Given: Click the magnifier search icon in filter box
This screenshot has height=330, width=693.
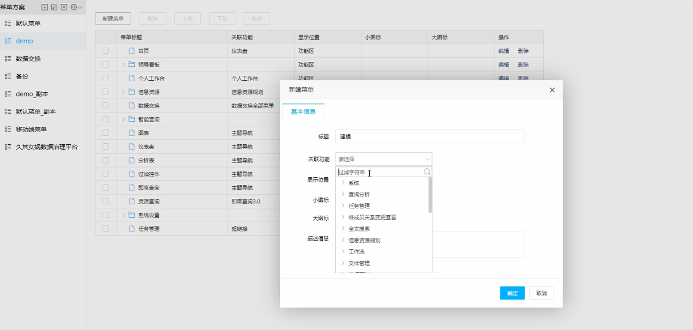Looking at the screenshot, I should click(427, 172).
